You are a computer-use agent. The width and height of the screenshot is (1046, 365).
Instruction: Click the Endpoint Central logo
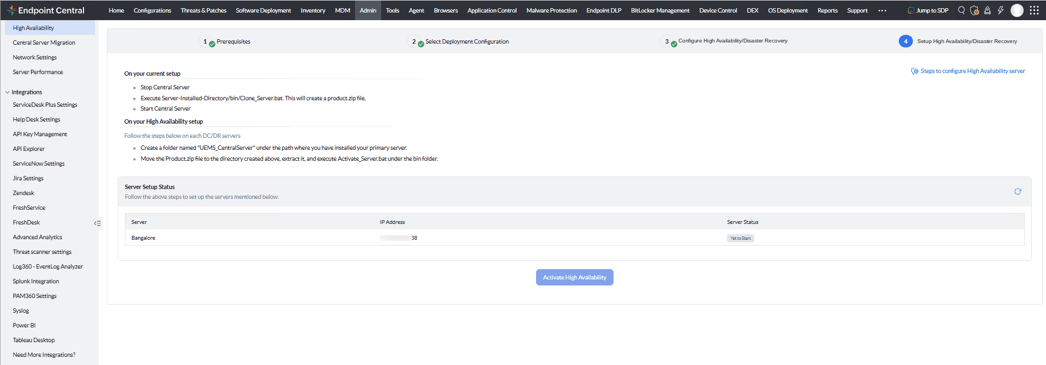pyautogui.click(x=46, y=10)
